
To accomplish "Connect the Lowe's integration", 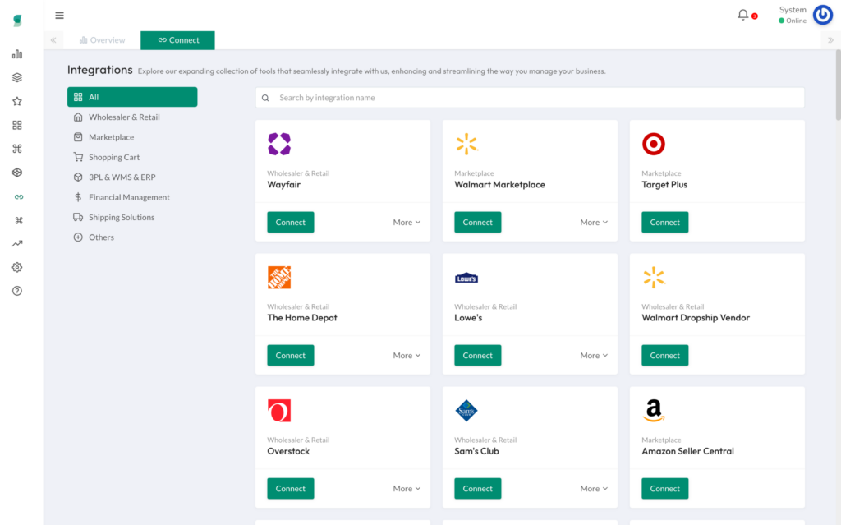I will click(477, 356).
